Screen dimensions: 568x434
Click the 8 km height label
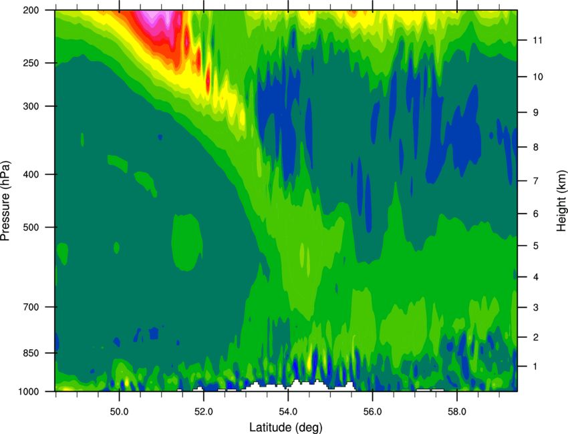pos(535,147)
